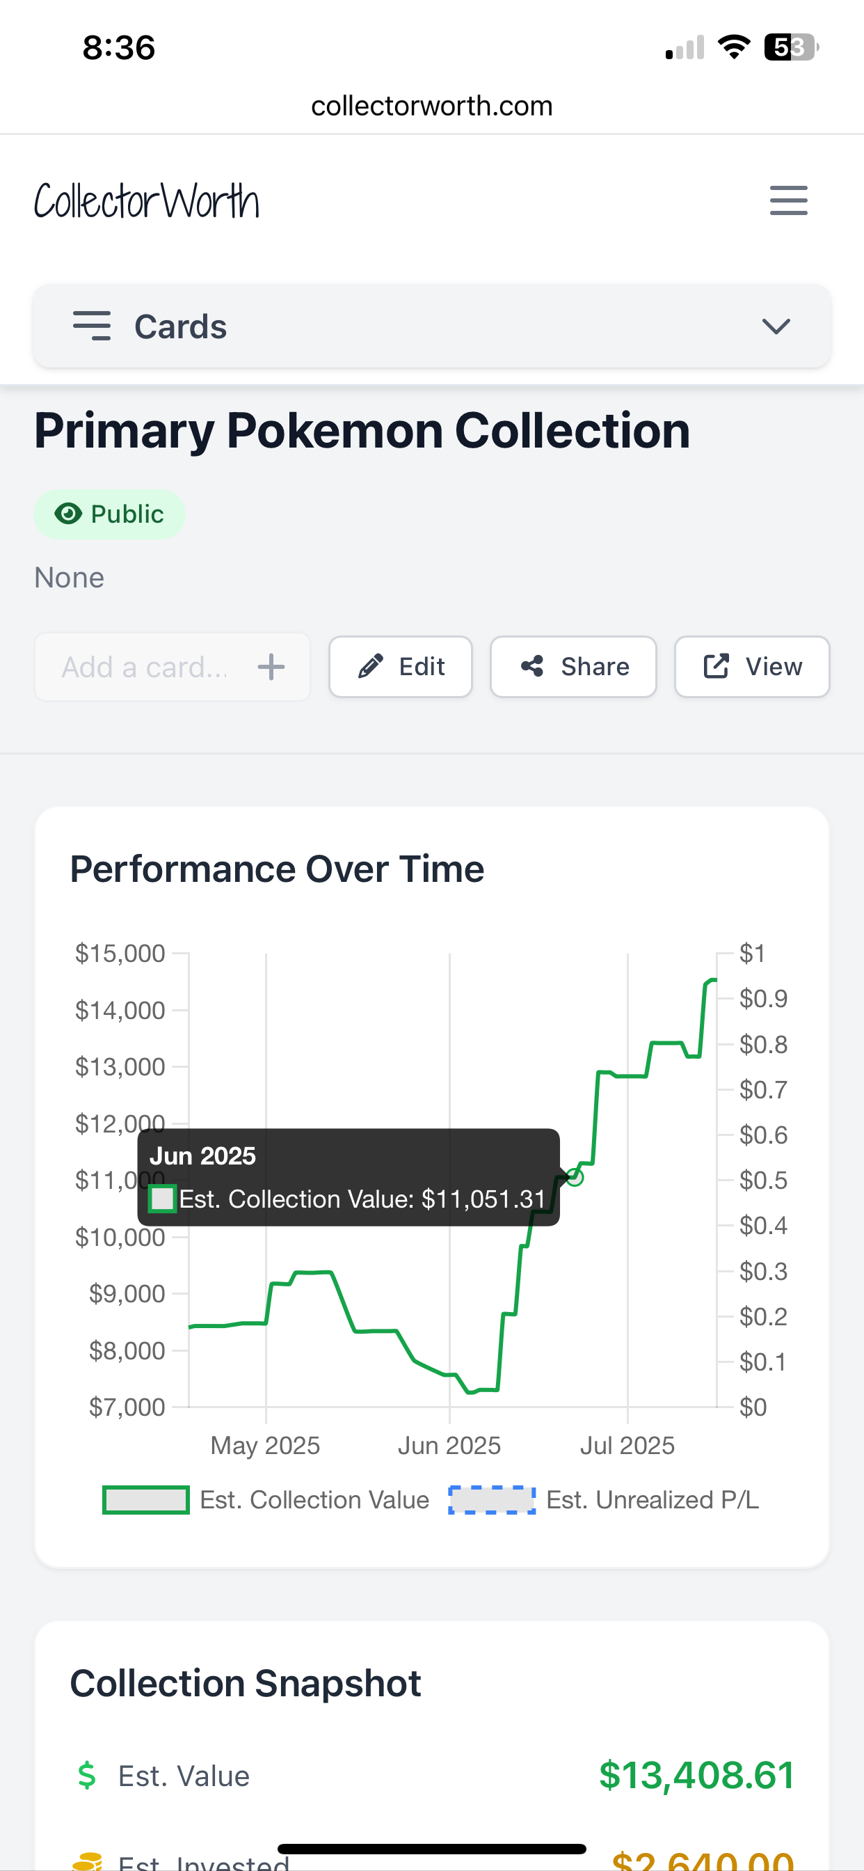This screenshot has height=1871, width=864.
Task: Click the pencil icon on Edit button
Action: click(371, 666)
